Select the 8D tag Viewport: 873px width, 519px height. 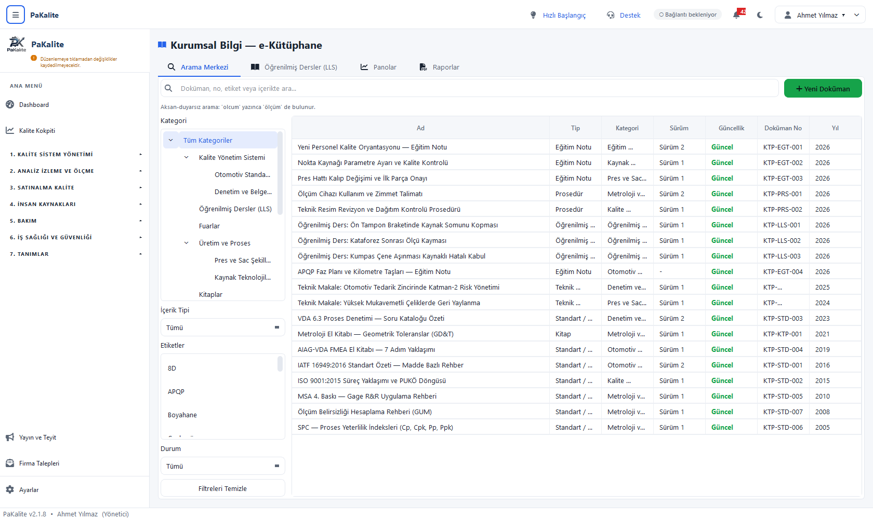pos(172,368)
